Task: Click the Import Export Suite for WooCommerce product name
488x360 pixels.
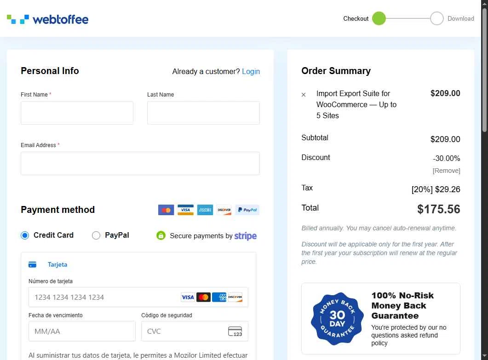Action: coord(356,104)
